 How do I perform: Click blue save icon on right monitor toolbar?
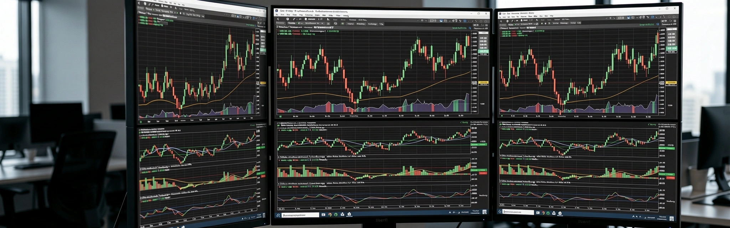(x=629, y=17)
